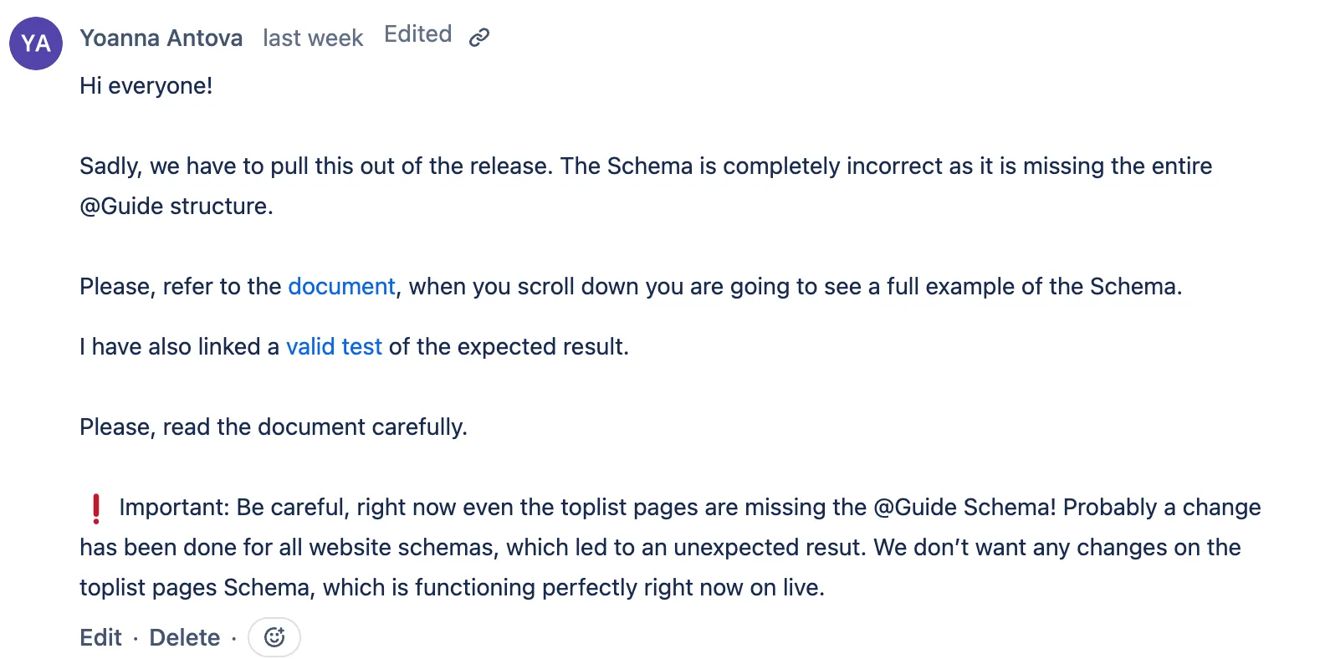Click the "Please, refer to the" text
This screenshot has width=1320, height=659.
(x=180, y=287)
